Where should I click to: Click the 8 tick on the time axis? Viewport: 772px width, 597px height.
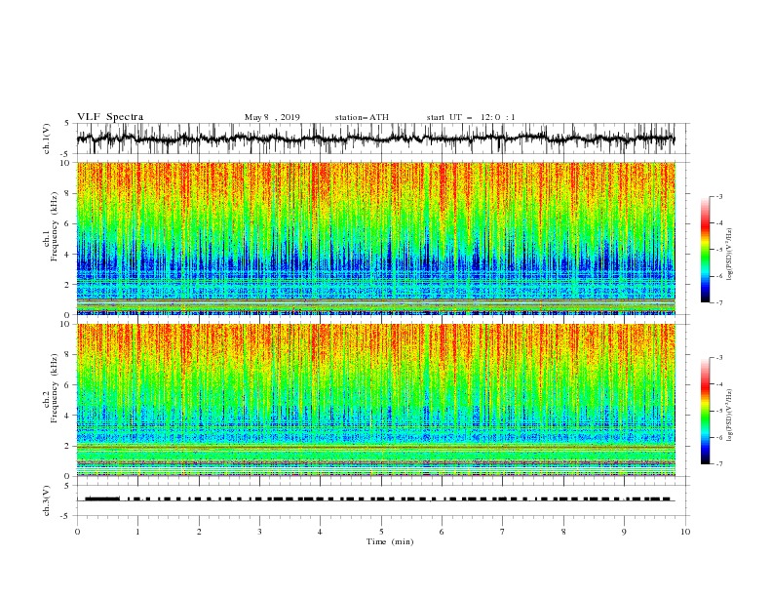pyautogui.click(x=563, y=532)
